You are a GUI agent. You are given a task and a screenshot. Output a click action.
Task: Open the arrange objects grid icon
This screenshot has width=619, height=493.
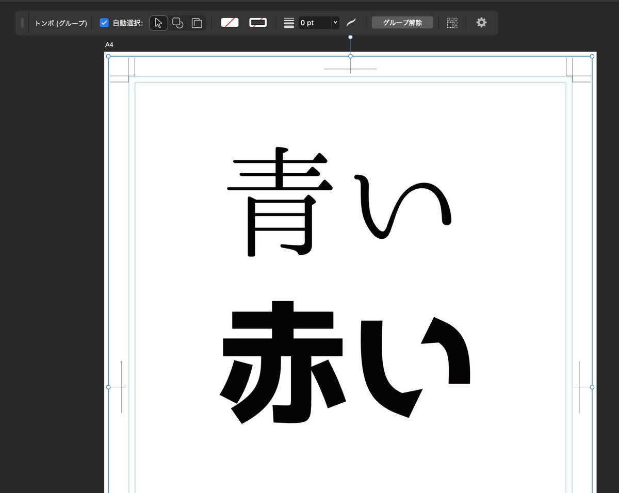click(x=452, y=22)
